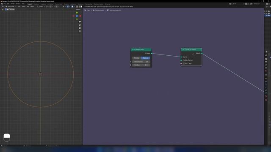Switch perspective/orthographic grid icon
This screenshot has height=152, width=271.
point(80,31)
